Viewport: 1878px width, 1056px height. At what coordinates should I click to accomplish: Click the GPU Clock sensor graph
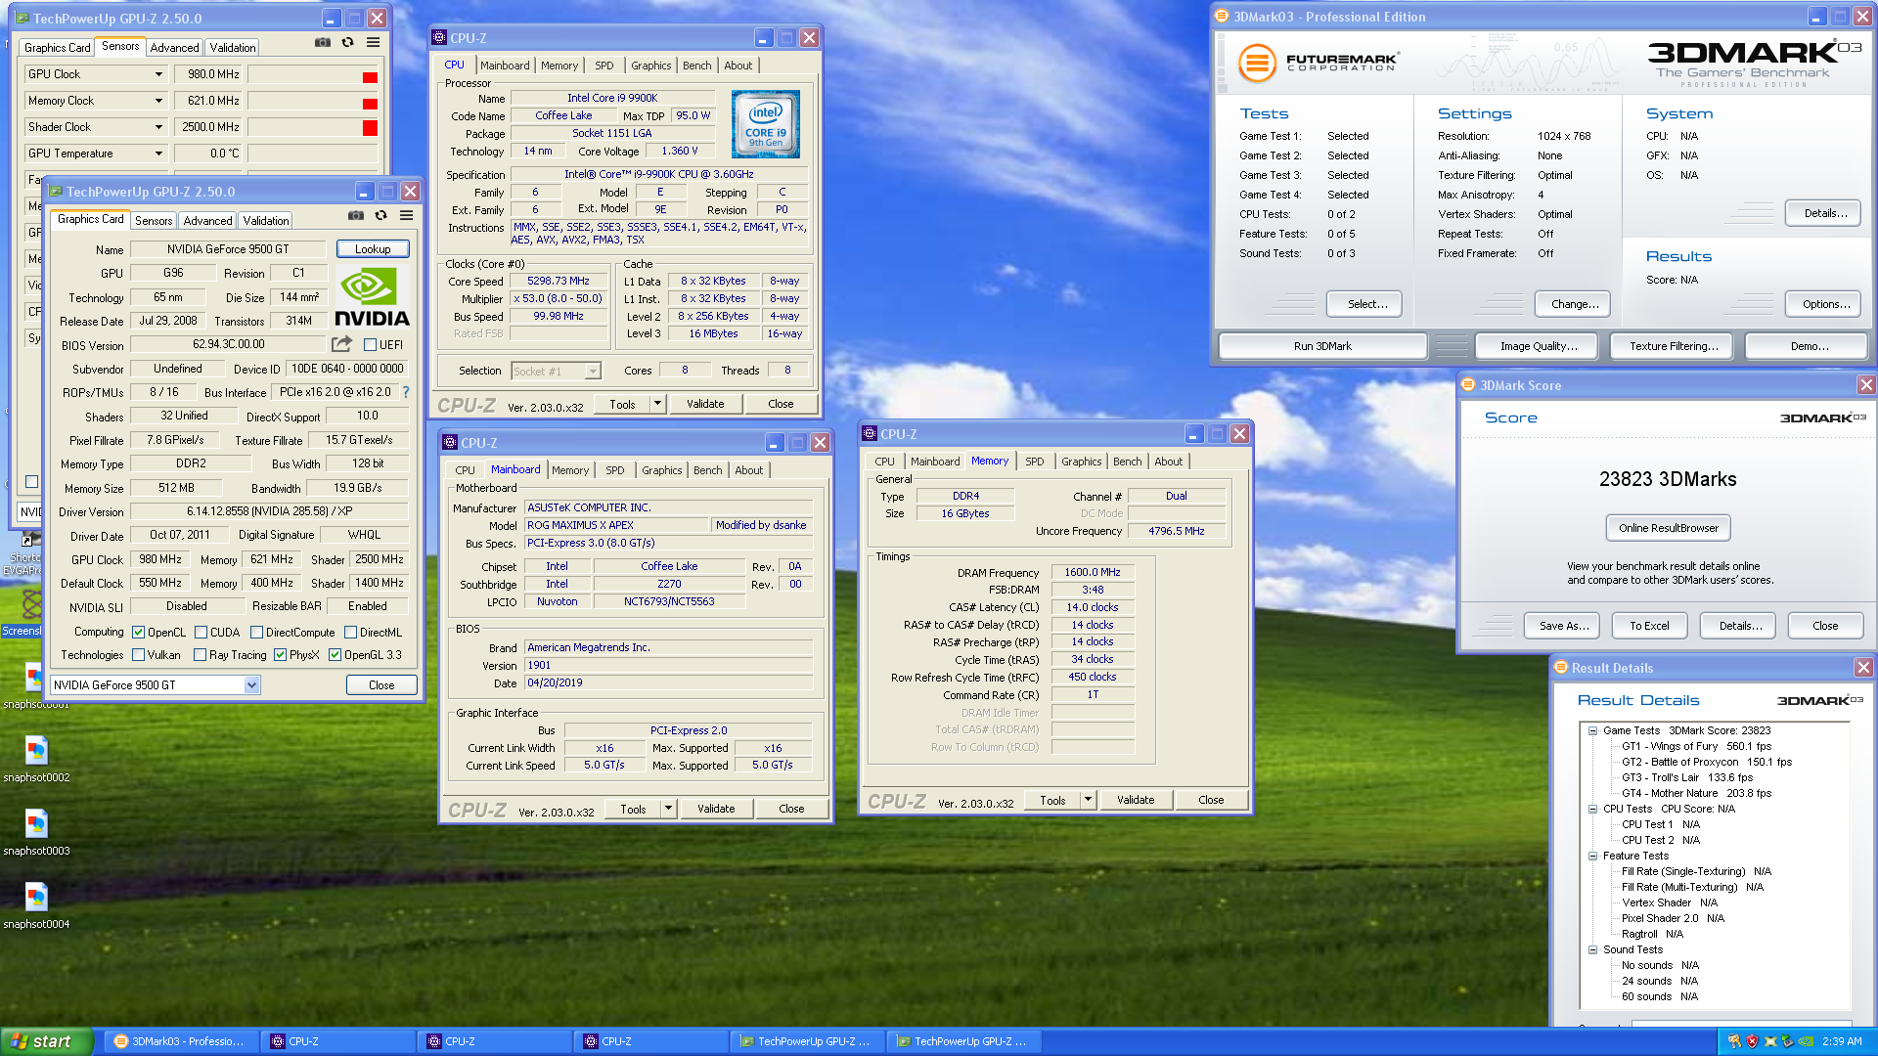click(313, 74)
